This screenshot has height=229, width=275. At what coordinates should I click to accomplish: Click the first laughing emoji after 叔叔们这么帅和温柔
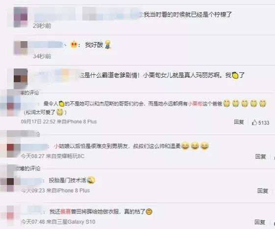coord(185,146)
